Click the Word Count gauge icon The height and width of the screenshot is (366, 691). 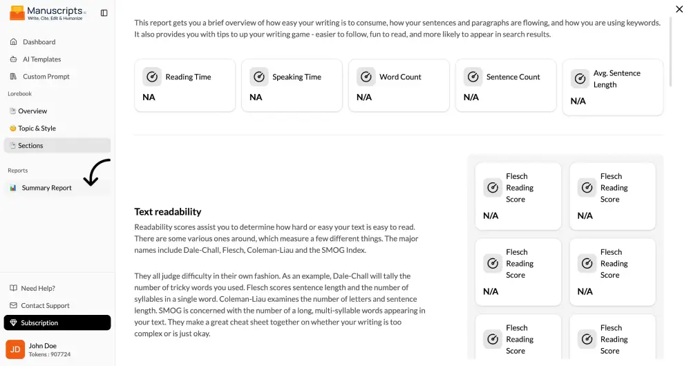coord(366,77)
